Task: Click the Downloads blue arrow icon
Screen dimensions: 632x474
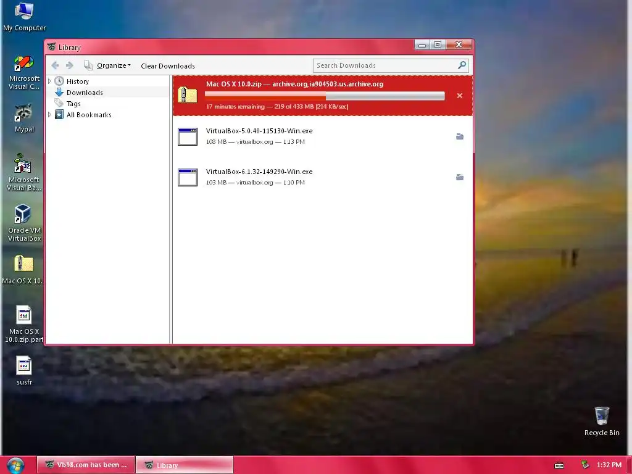Action: (59, 93)
